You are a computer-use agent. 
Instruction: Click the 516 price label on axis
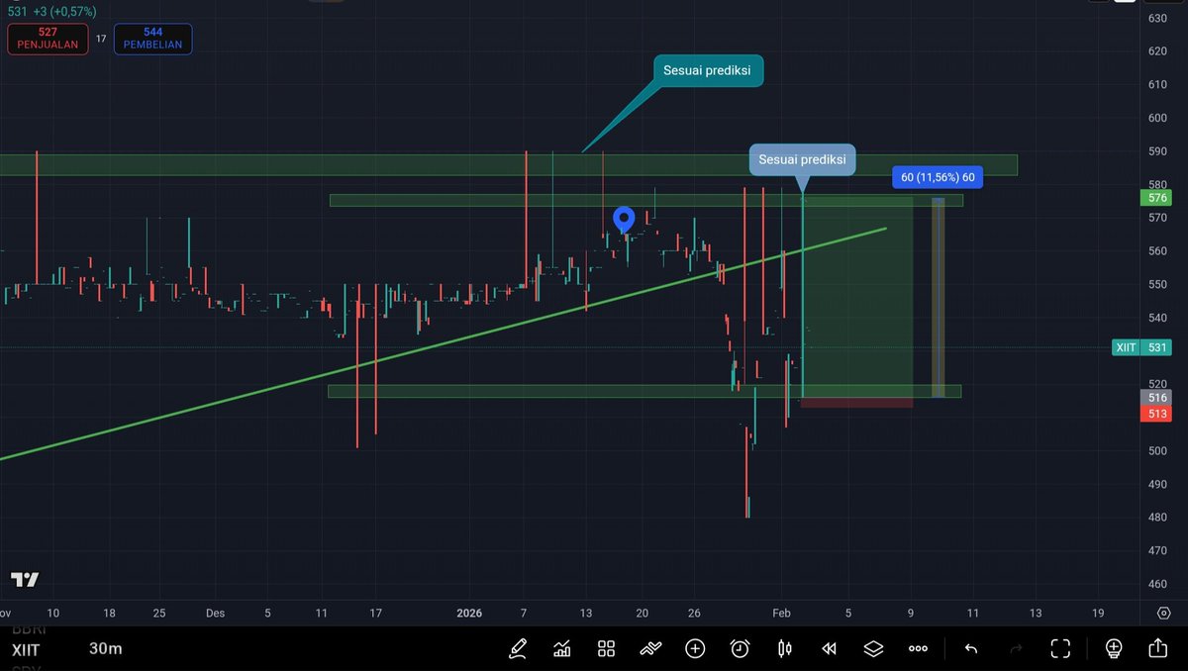point(1158,398)
